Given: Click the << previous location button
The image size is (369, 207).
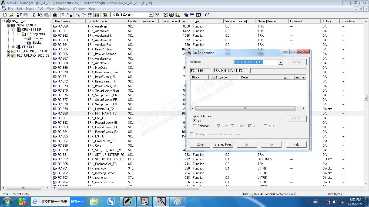Looking at the screenshot, I should pyautogui.click(x=247, y=144).
